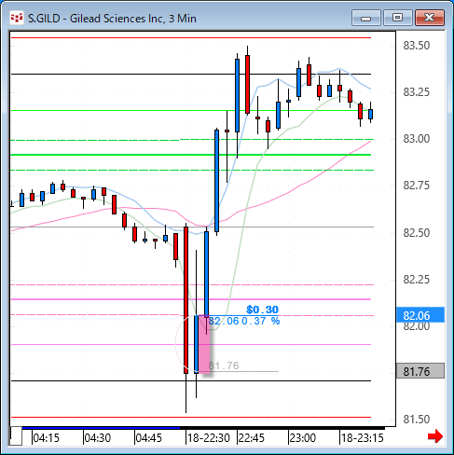Click the small white box at bottom-left
Viewport: 454px width, 455px height.
16,436
